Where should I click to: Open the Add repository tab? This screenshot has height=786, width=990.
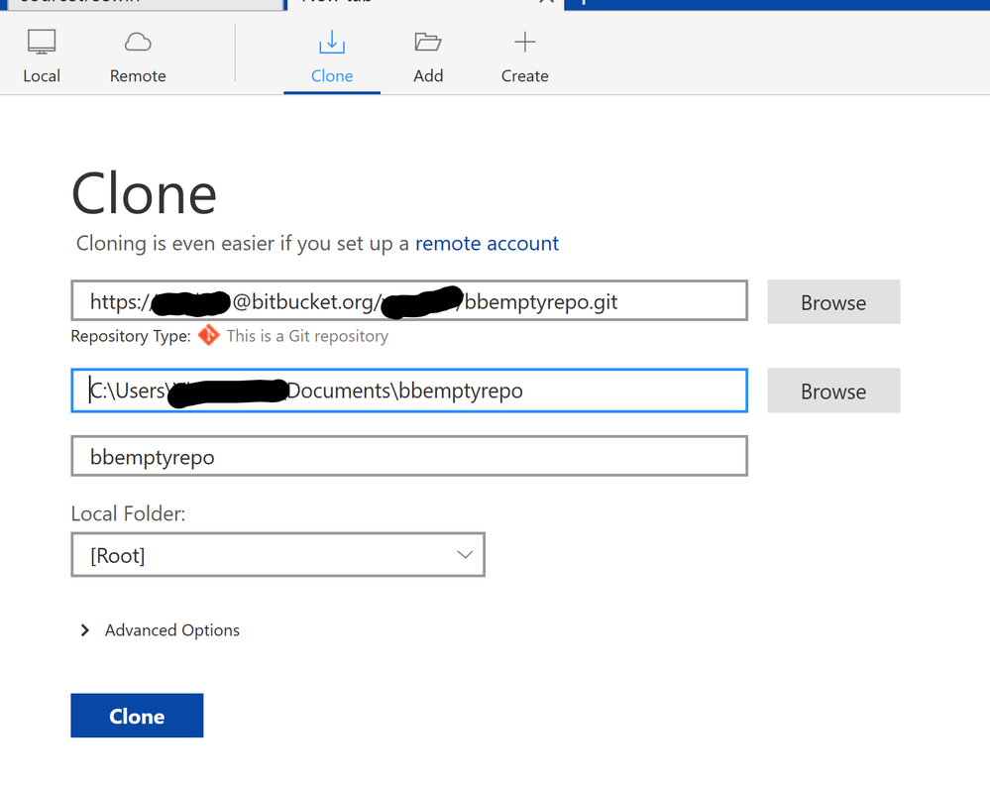tap(428, 56)
